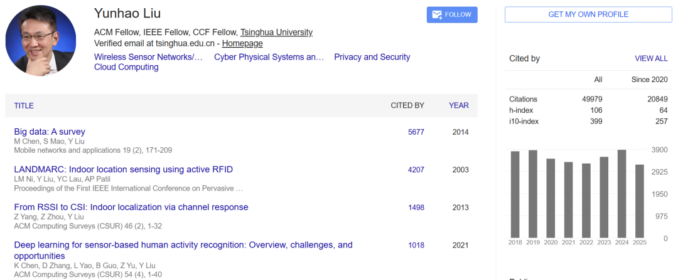Viewport: 678px width, 280px height.
Task: Open the Privacy and Security interest
Action: 372,57
